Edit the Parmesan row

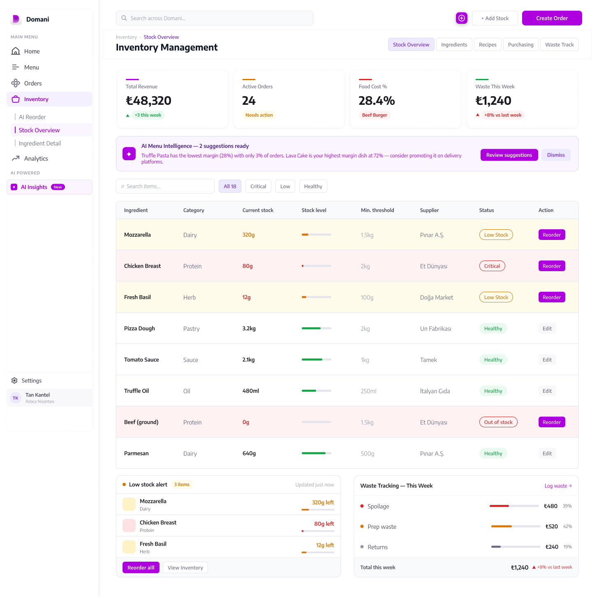(547, 453)
